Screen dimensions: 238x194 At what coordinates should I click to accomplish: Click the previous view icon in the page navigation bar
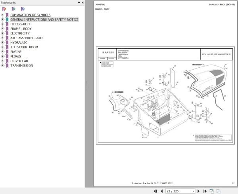(x=211, y=191)
